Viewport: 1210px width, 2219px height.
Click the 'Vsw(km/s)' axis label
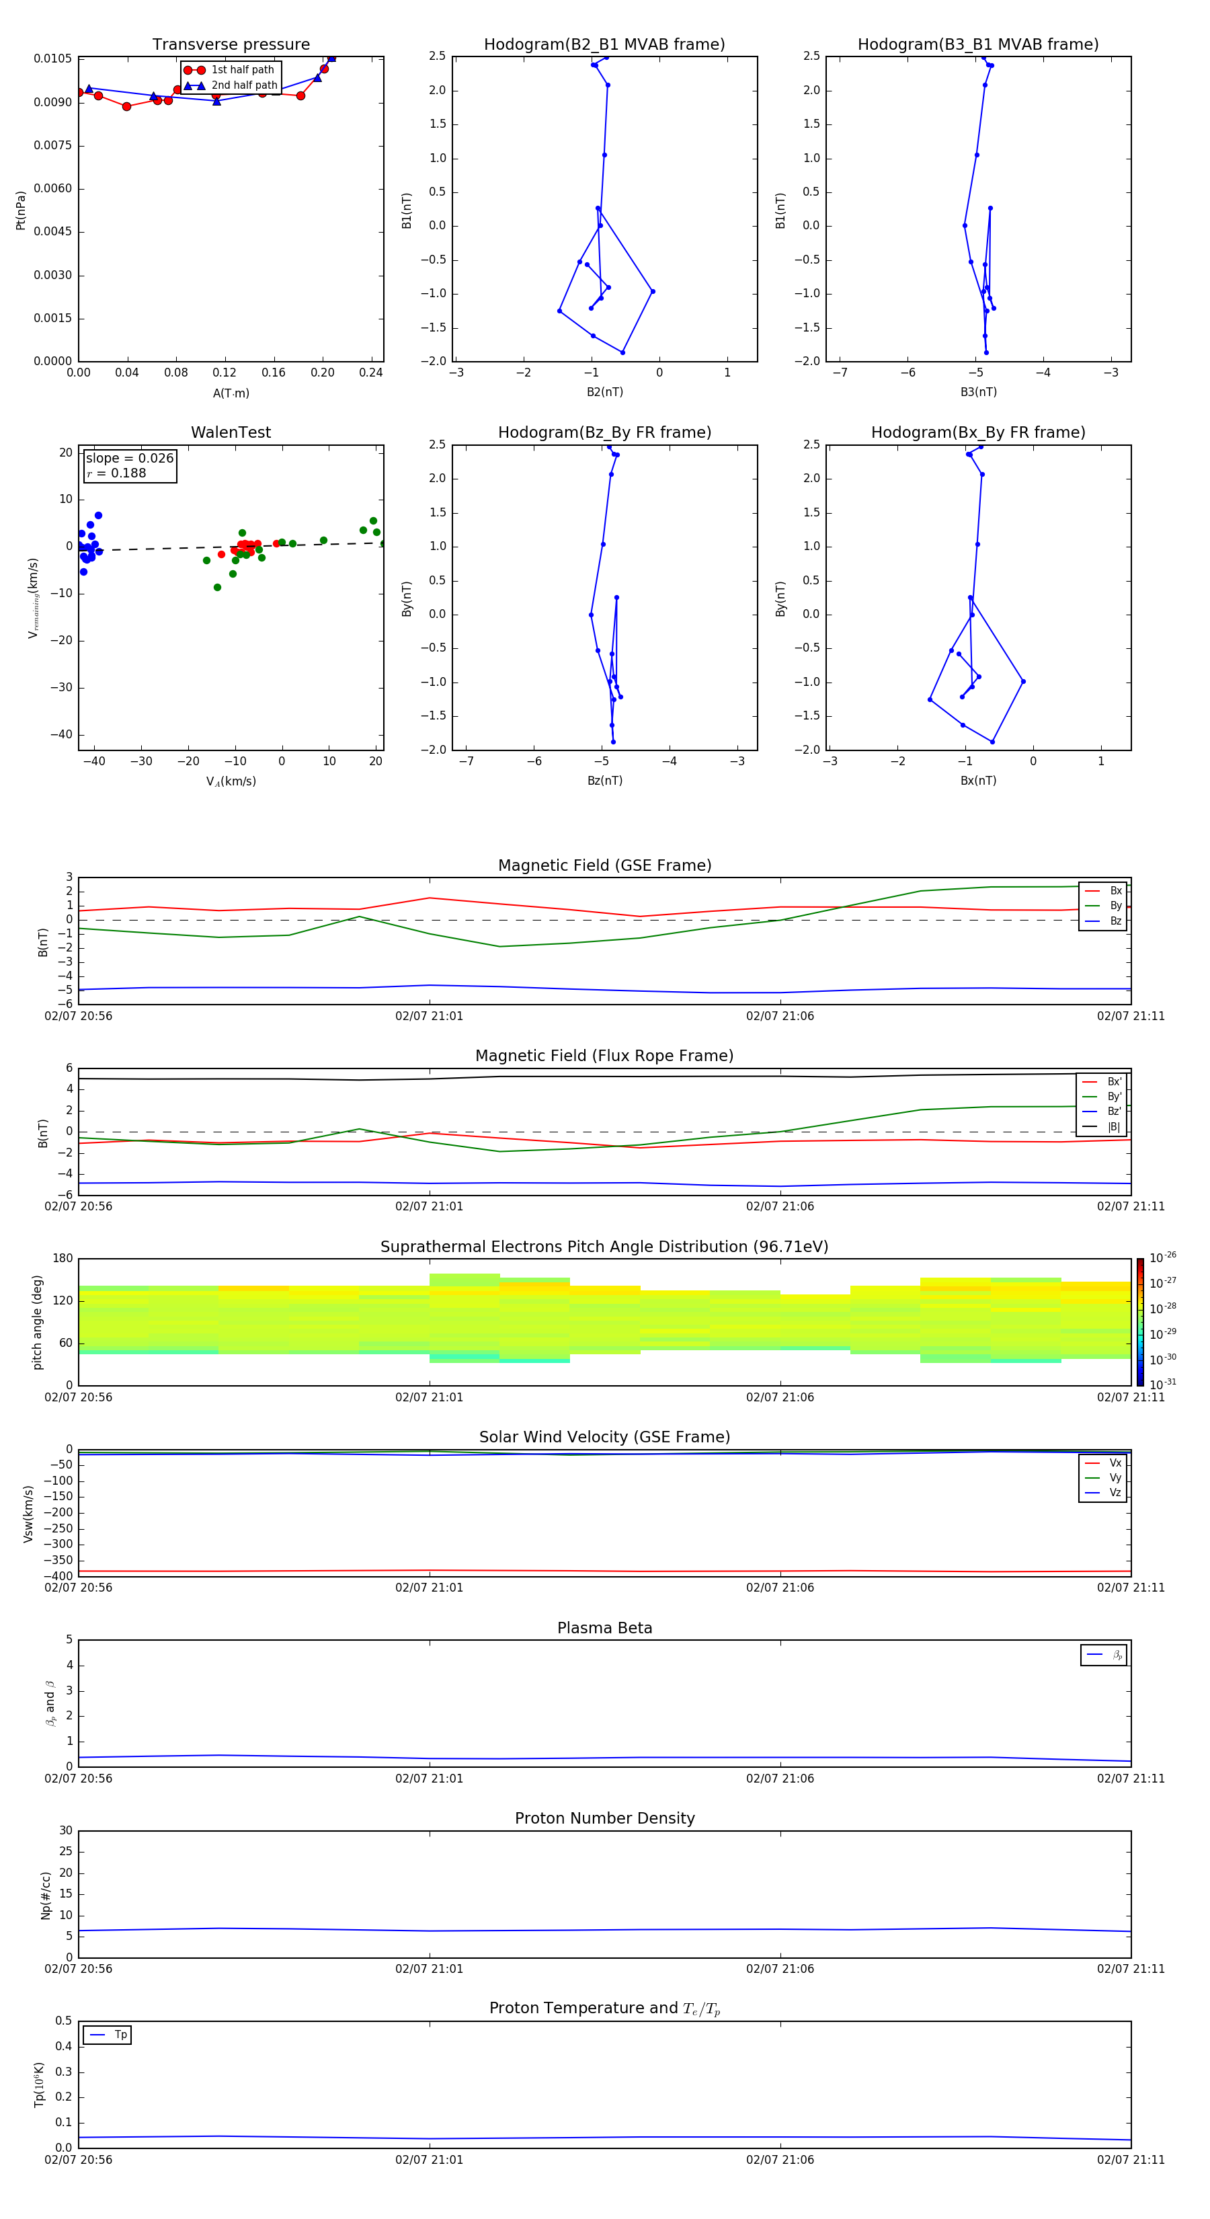coord(28,1513)
